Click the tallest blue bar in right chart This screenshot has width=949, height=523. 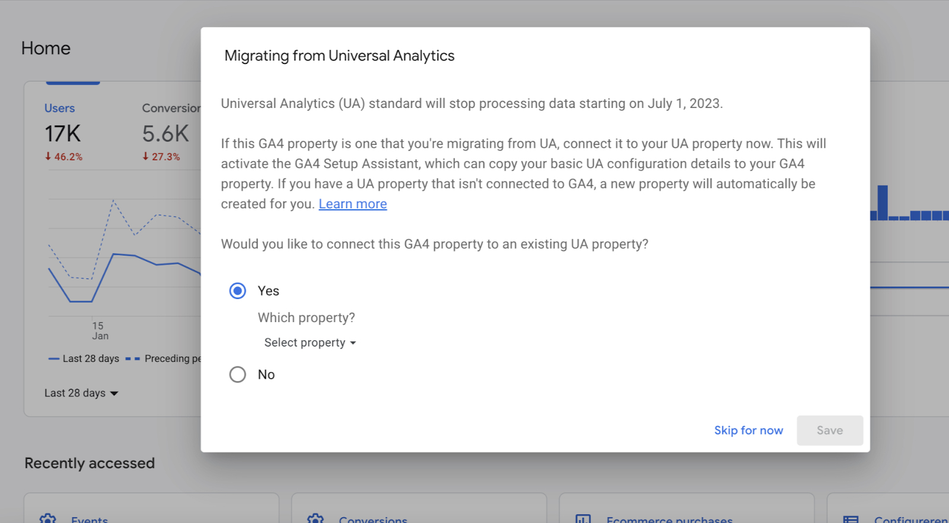pyautogui.click(x=883, y=203)
